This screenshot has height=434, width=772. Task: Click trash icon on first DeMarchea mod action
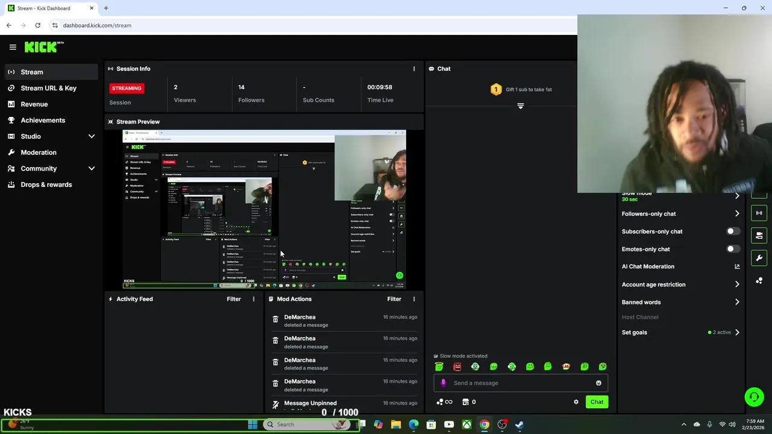click(276, 319)
